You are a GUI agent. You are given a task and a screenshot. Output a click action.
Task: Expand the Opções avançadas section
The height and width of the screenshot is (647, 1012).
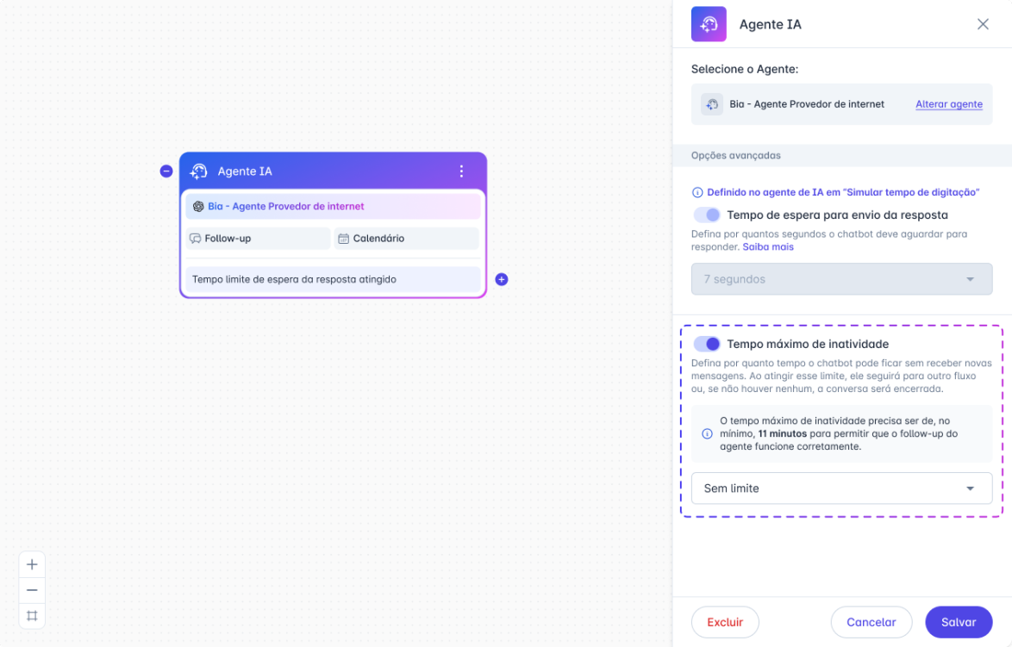[735, 155]
